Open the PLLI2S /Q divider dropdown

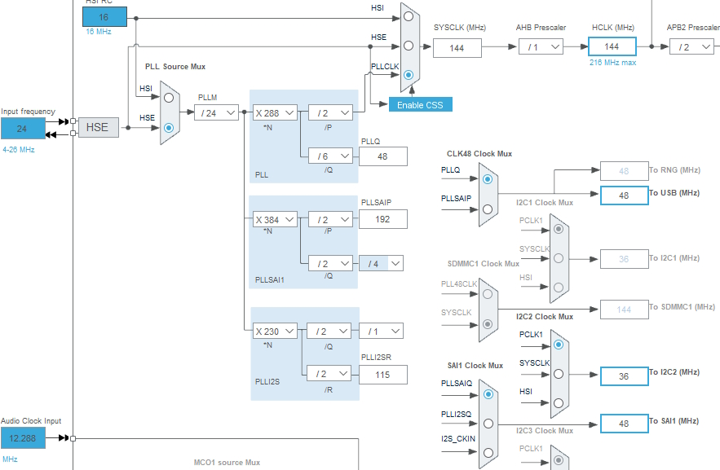click(329, 331)
